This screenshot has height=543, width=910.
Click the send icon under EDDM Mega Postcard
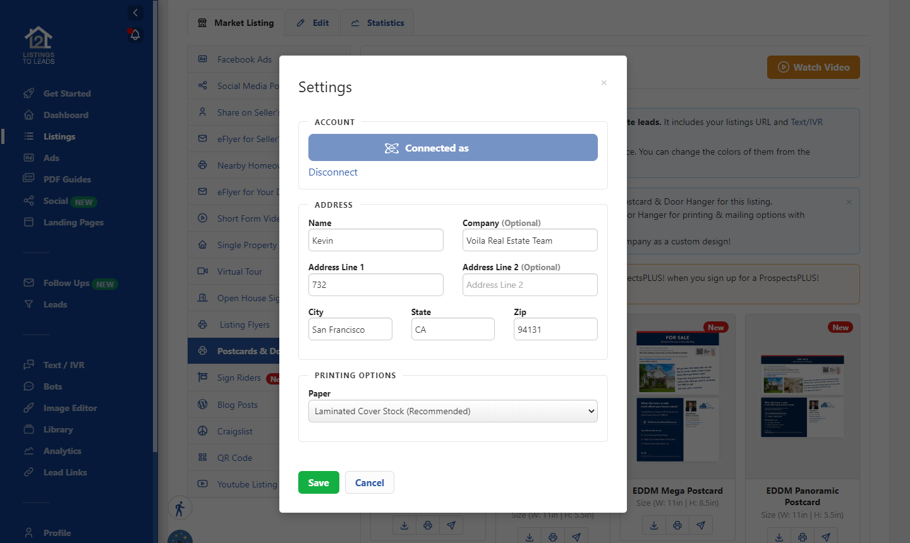(700, 525)
